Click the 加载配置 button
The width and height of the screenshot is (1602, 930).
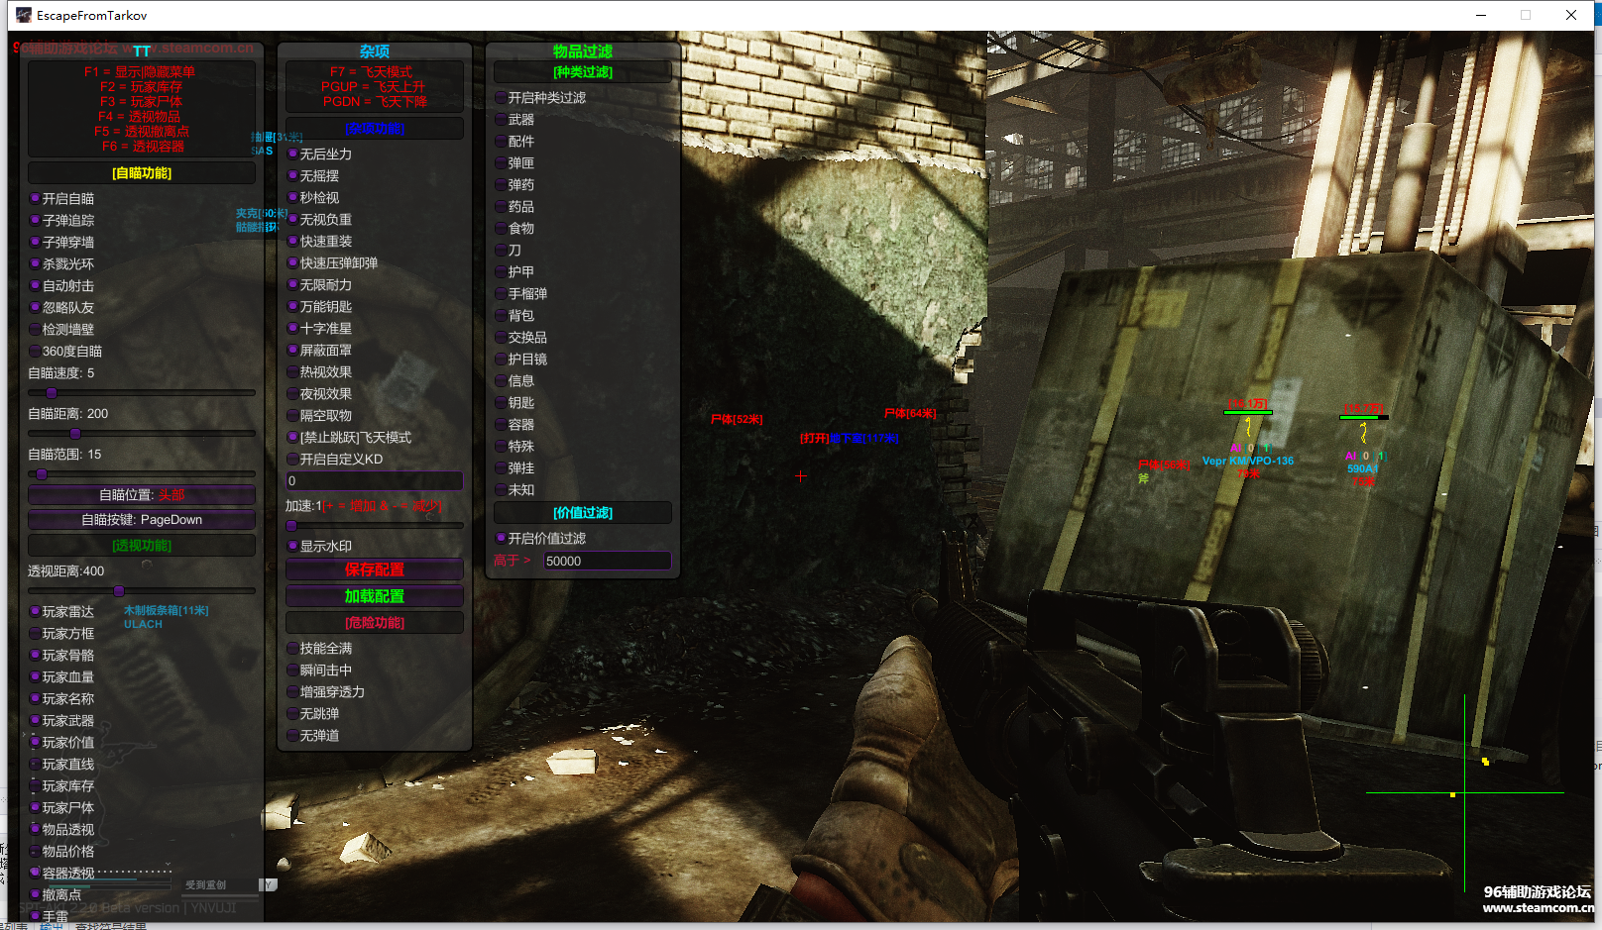coord(375,596)
